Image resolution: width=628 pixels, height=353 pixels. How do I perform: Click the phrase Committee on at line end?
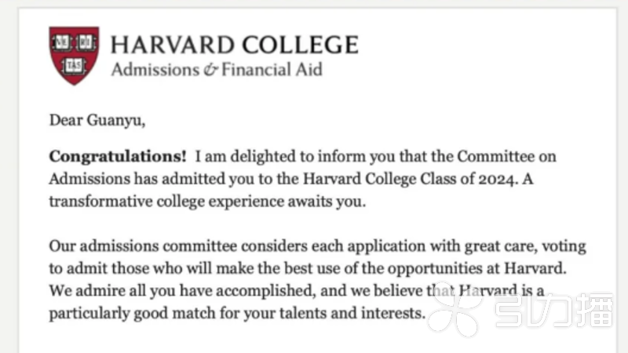click(x=506, y=156)
